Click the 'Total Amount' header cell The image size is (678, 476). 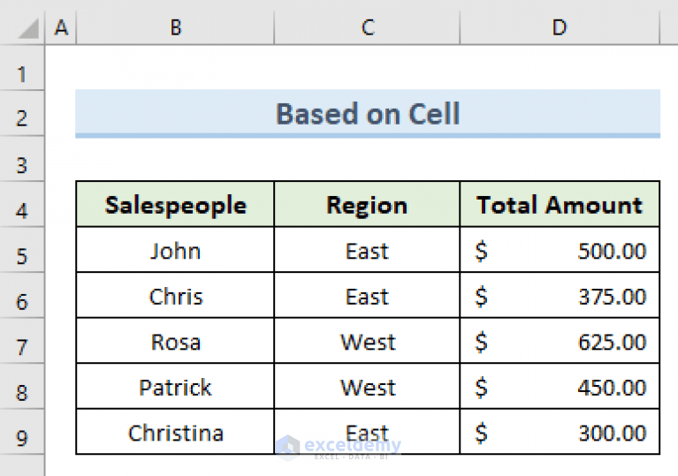pos(560,204)
